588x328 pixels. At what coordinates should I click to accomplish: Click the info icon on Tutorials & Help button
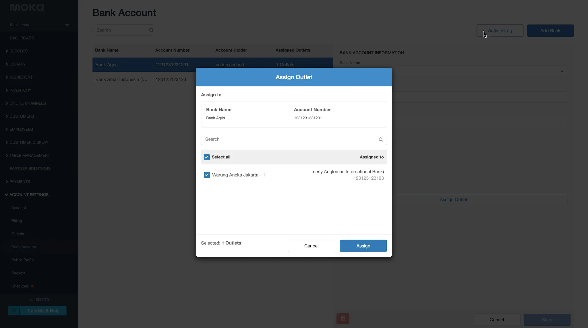click(x=14, y=310)
